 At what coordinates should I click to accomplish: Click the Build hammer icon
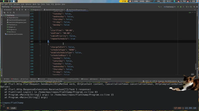(x=159, y=7)
